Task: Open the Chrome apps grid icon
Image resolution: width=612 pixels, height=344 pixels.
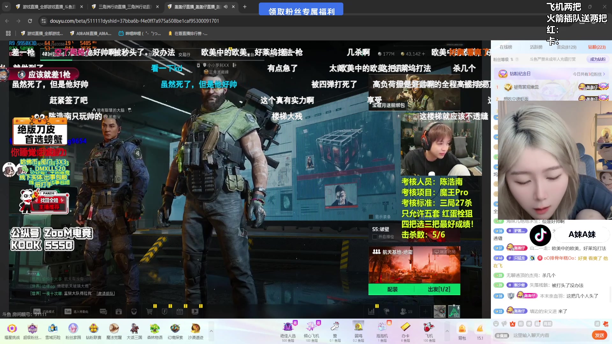Action: 8,33
